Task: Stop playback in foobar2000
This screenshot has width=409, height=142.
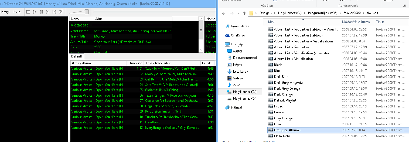Action: [x=28, y=12]
